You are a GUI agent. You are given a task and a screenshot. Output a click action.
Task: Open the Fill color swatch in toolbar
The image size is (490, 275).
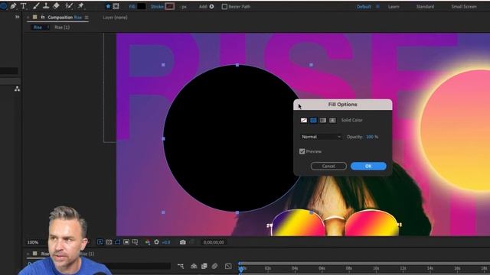click(x=141, y=6)
